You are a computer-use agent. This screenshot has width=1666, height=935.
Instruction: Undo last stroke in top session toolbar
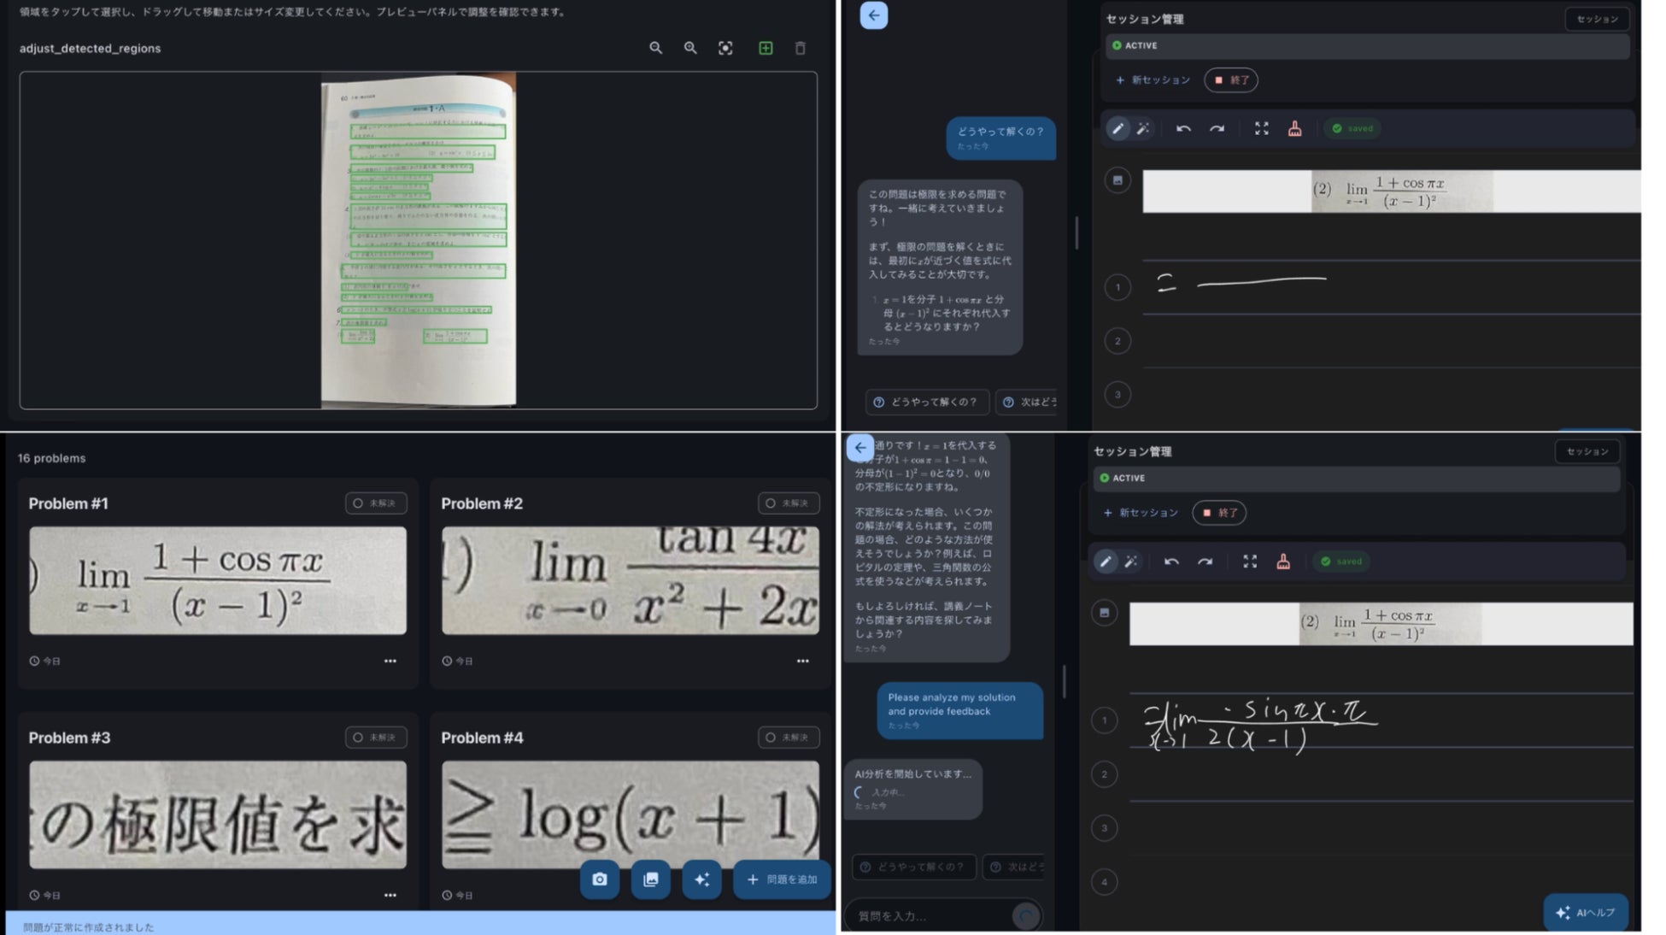point(1183,128)
